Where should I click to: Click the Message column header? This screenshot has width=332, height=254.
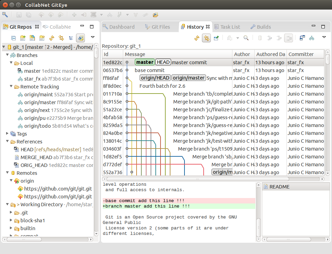[x=178, y=54]
